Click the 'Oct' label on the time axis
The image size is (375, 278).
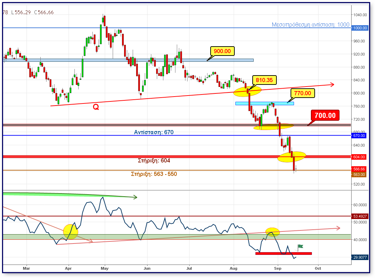point(318,268)
